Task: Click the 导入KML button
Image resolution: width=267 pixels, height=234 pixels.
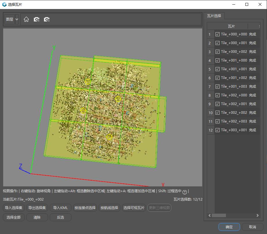Action: click(60, 208)
